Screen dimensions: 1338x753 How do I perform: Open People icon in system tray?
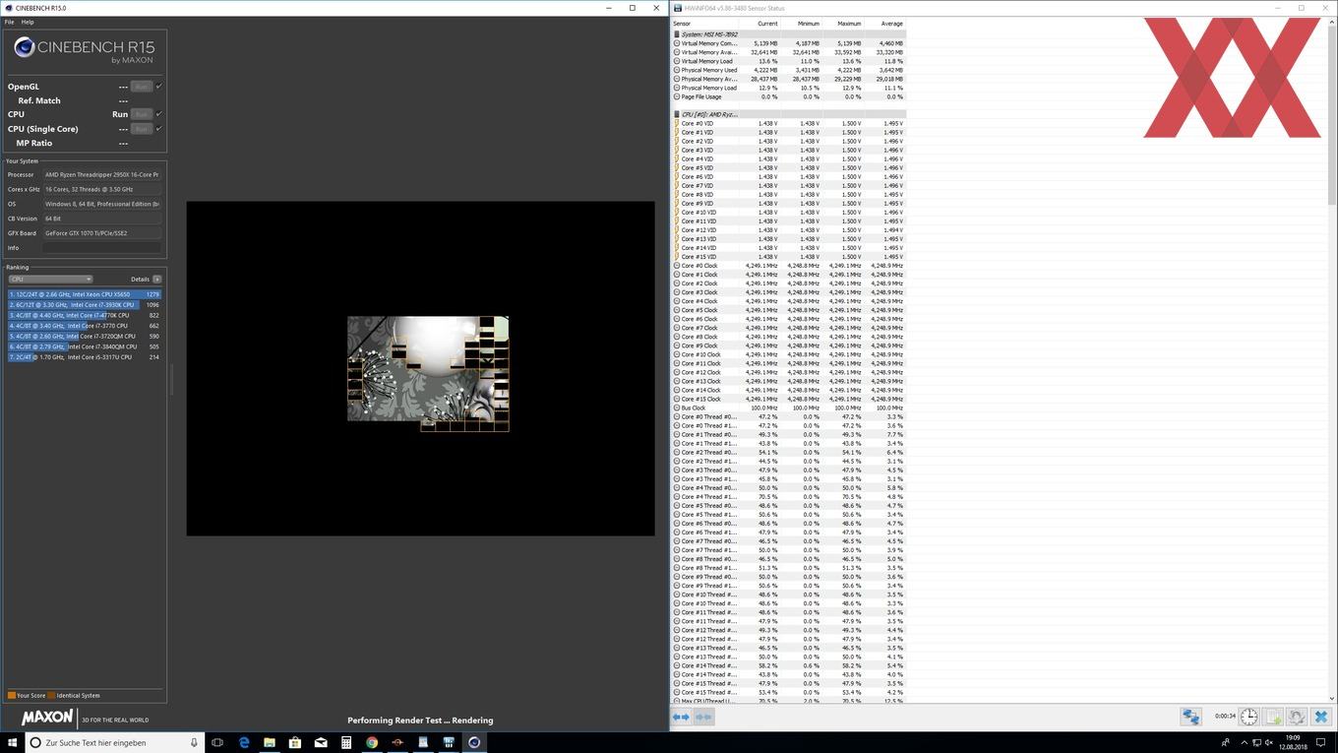click(1225, 743)
